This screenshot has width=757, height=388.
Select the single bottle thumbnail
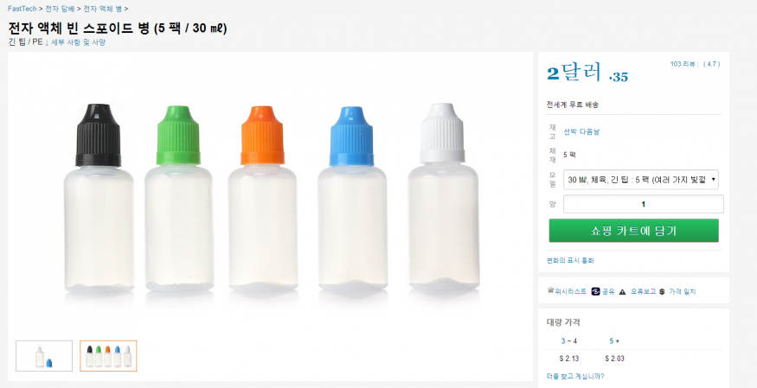click(x=44, y=355)
